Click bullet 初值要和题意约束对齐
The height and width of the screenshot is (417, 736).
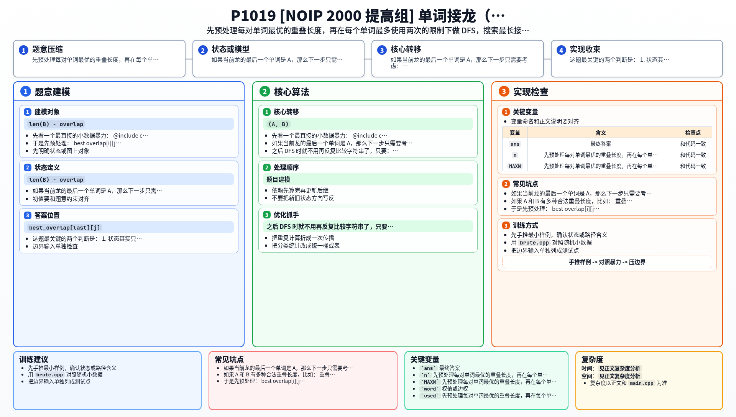click(x=61, y=199)
